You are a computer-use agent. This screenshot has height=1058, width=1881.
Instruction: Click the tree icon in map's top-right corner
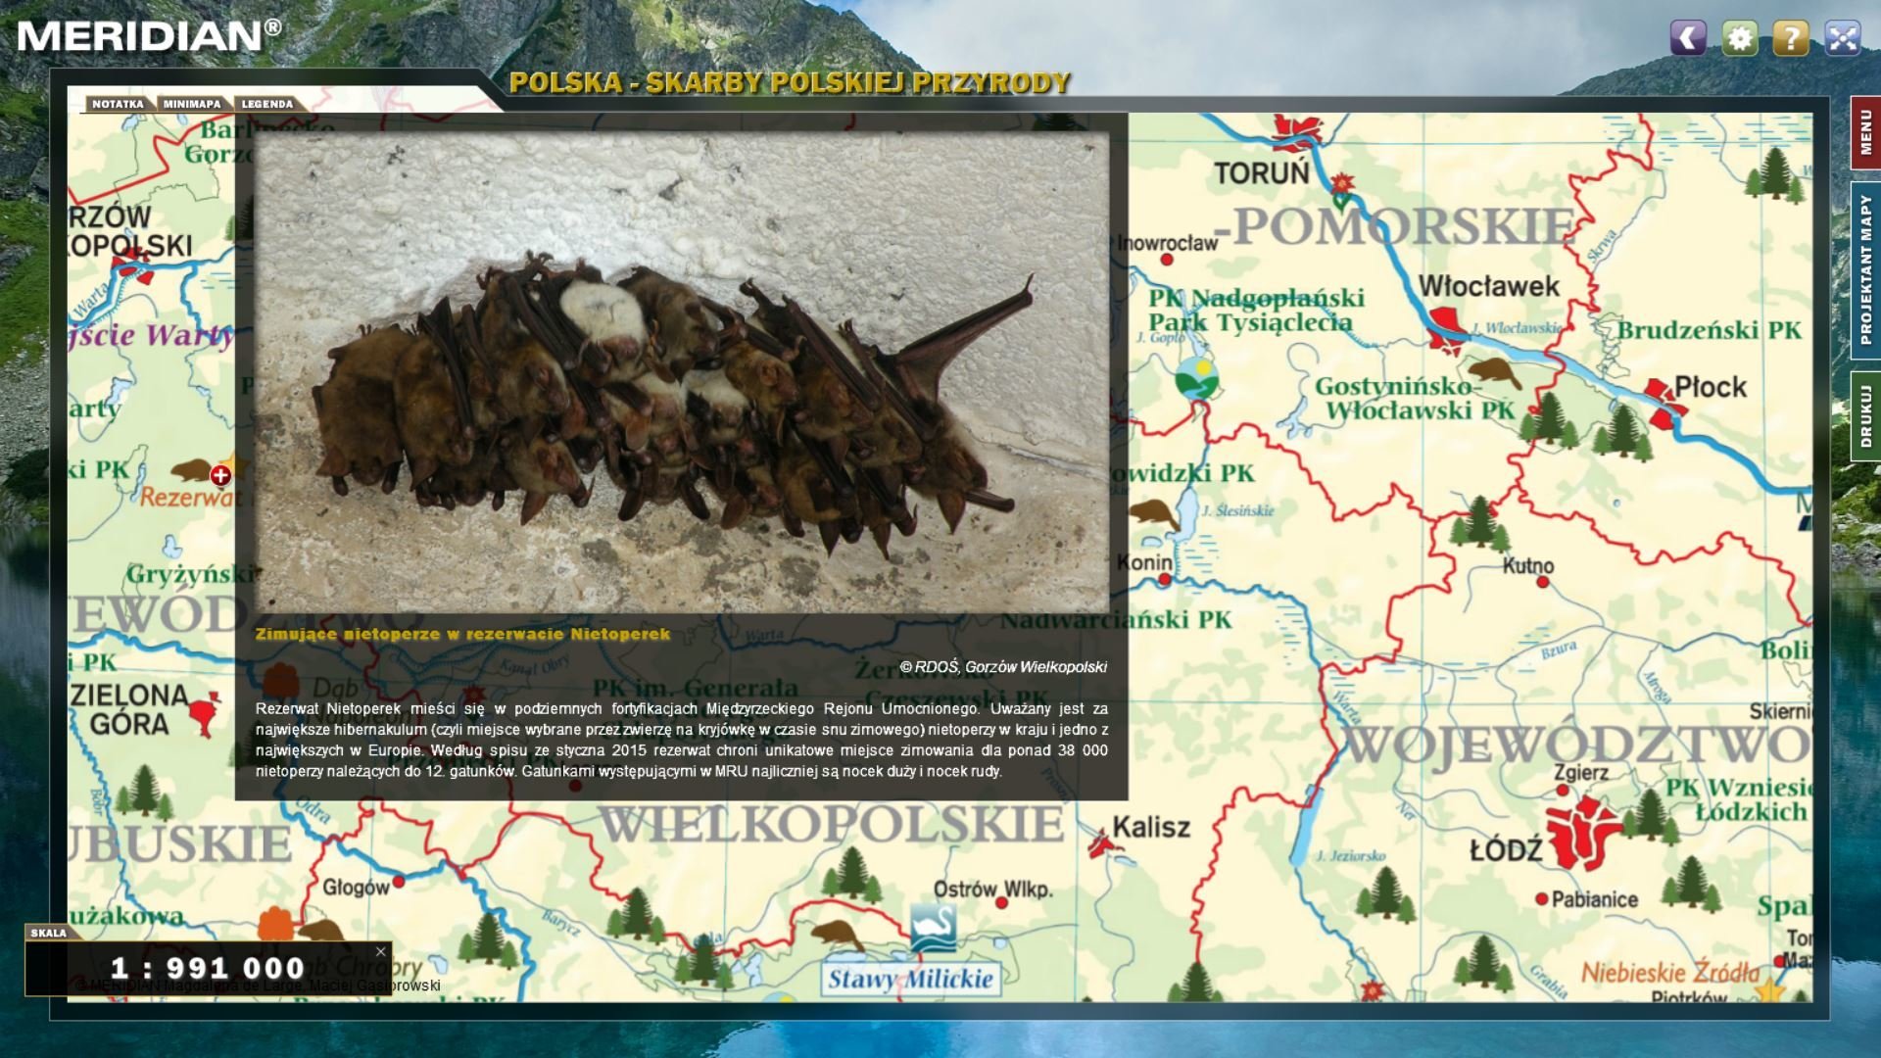pos(1775,174)
